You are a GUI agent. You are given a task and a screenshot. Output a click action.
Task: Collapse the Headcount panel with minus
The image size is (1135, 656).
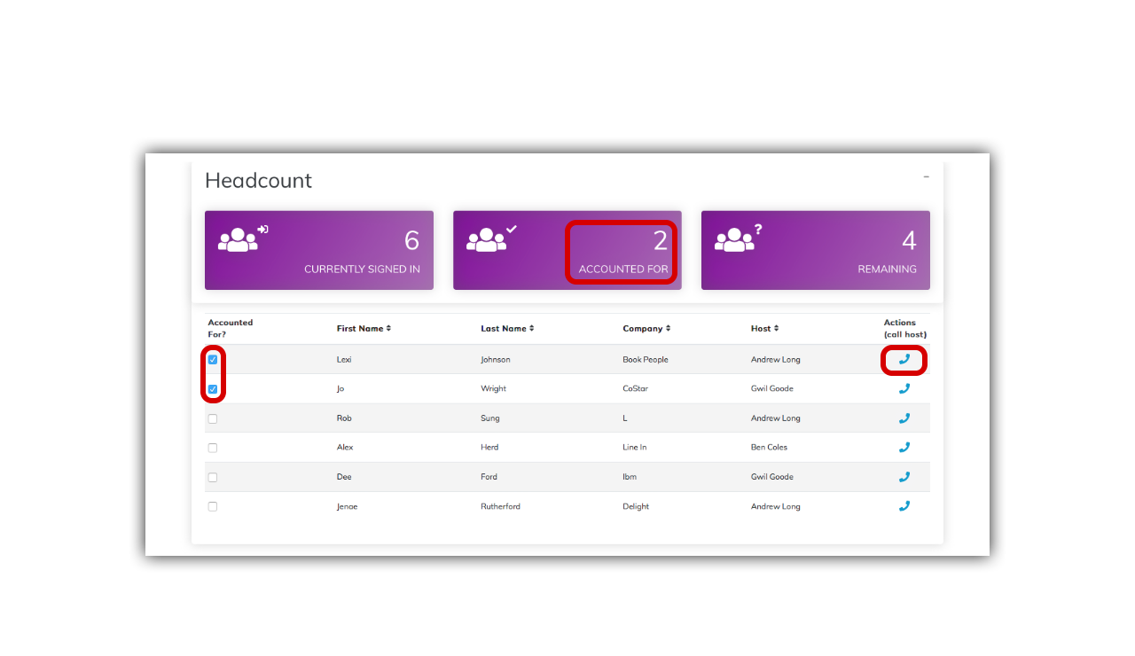click(926, 176)
